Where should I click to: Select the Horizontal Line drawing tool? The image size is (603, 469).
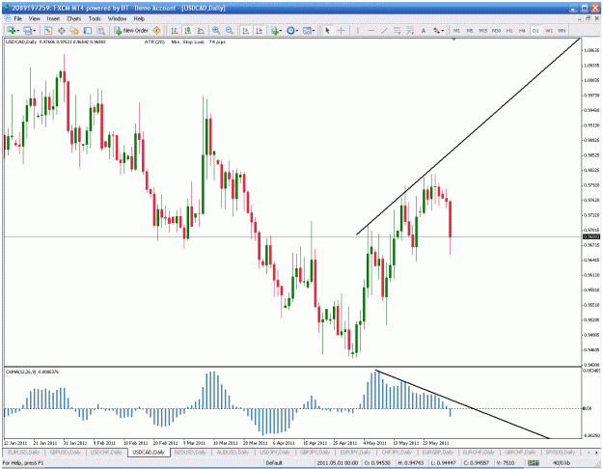[x=371, y=30]
